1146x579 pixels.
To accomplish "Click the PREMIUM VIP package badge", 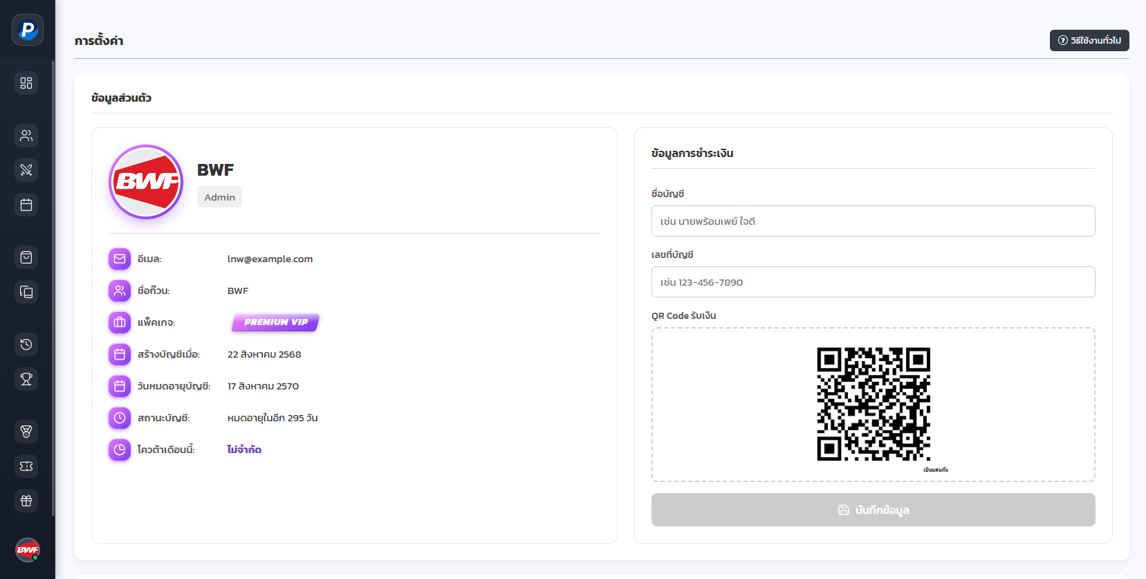I will click(275, 322).
